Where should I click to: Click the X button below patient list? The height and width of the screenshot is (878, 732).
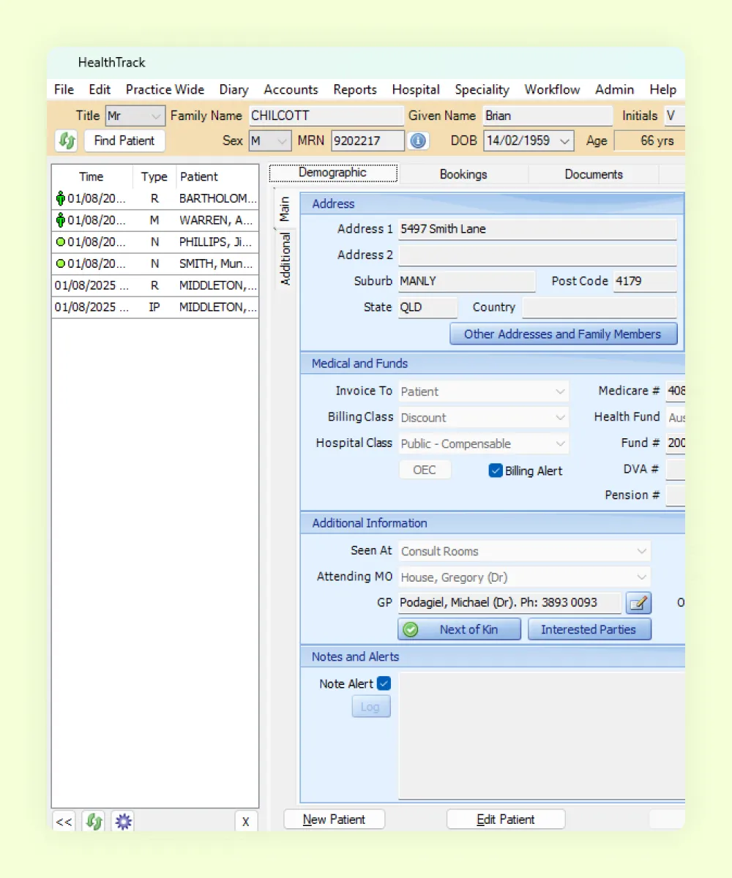coord(246,822)
